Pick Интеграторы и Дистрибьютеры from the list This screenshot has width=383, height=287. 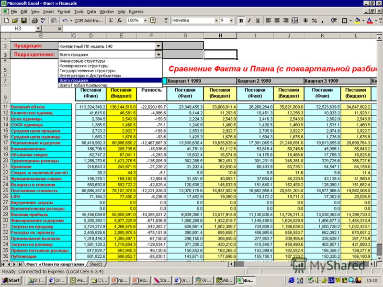(x=110, y=76)
